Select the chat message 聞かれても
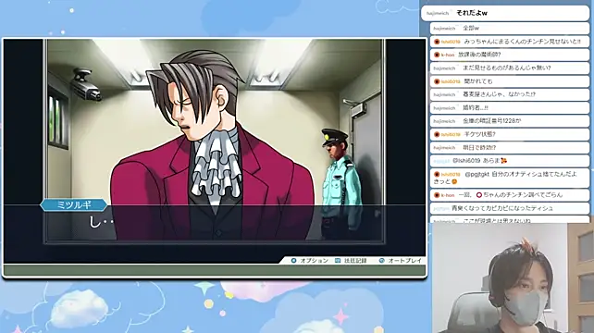 click(x=510, y=81)
